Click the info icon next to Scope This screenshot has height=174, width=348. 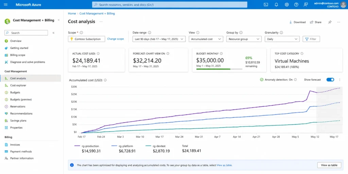coord(82,33)
